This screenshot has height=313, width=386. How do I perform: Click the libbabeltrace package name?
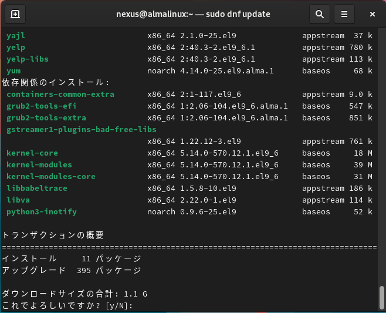(37, 189)
